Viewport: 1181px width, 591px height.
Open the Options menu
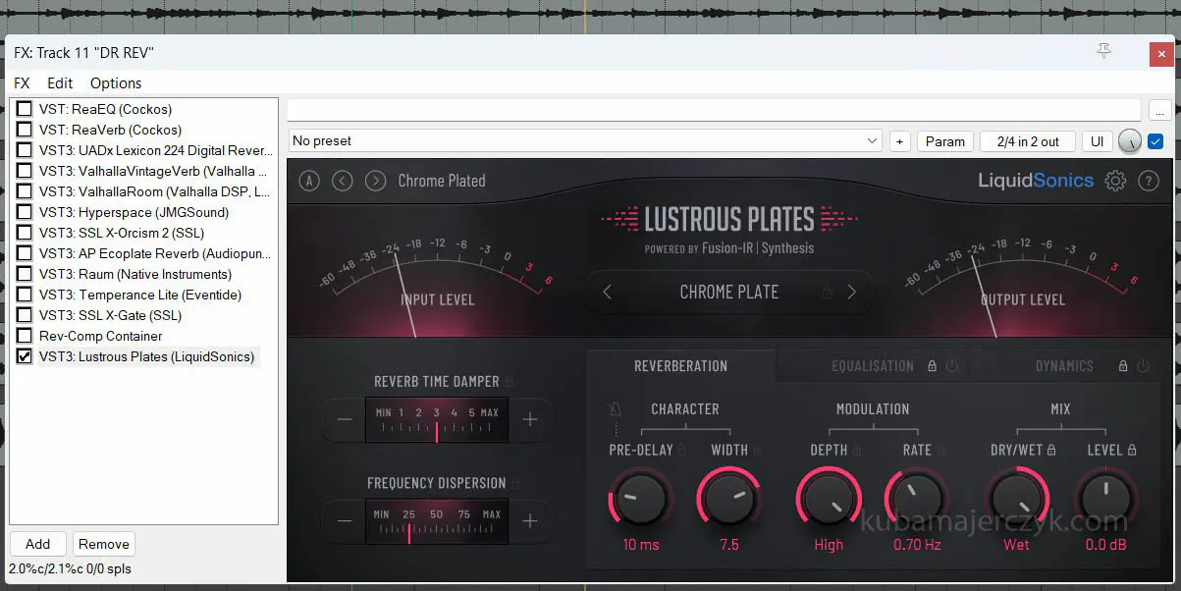coord(116,83)
